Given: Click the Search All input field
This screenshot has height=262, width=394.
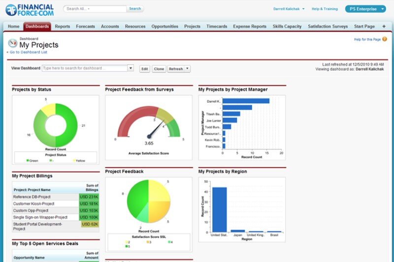Looking at the screenshot, I should pyautogui.click(x=95, y=9).
